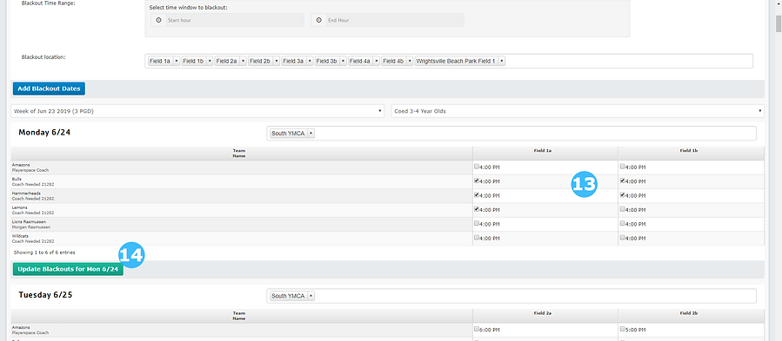
Task: Uncheck Hammerheads Field 1b 4:00 PM box
Action: [623, 195]
